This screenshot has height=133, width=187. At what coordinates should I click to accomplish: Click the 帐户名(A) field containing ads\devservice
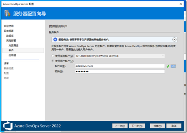click(x=120, y=66)
